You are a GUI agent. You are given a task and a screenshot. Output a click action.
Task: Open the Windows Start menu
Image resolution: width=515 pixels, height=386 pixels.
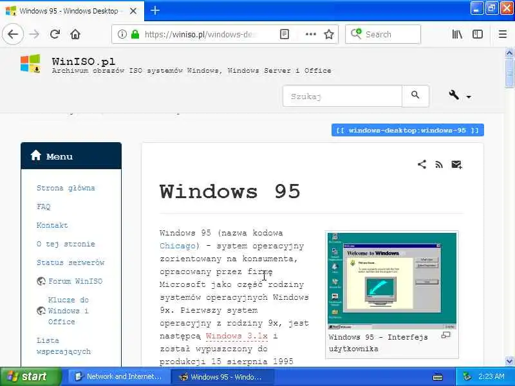30,376
